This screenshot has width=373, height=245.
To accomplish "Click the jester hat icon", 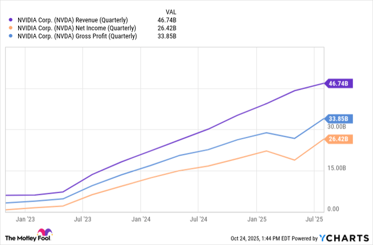I will [x=45, y=232].
